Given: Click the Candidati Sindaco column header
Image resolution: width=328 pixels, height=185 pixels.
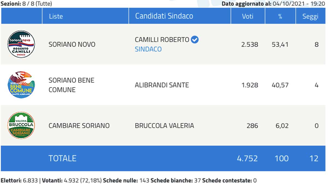Looking at the screenshot, I should tap(164, 16).
